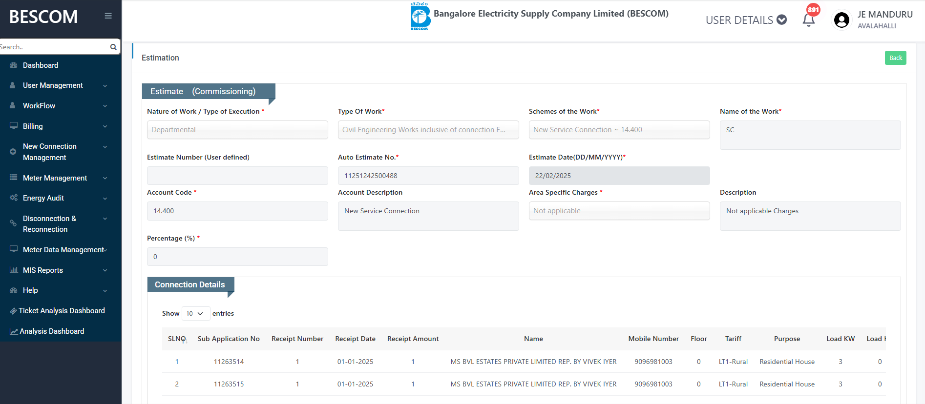Click the Estimate Number (User defined) field
The image size is (925, 404).
click(x=237, y=176)
